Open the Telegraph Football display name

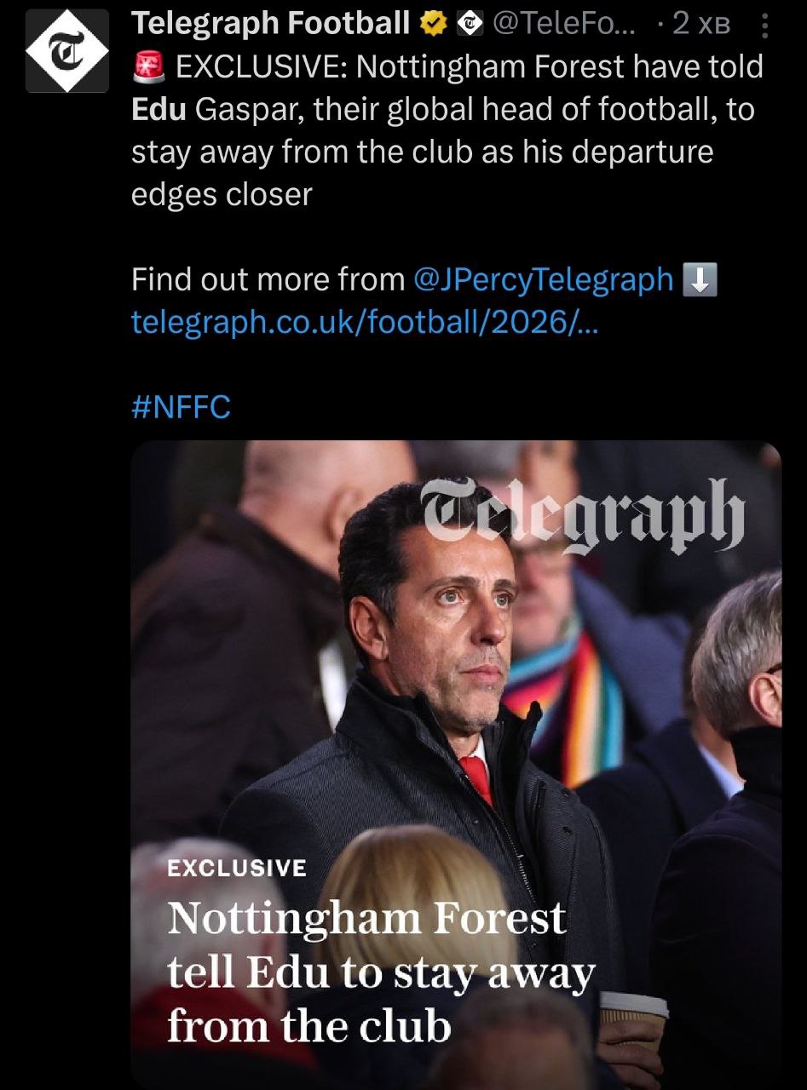coord(271,24)
